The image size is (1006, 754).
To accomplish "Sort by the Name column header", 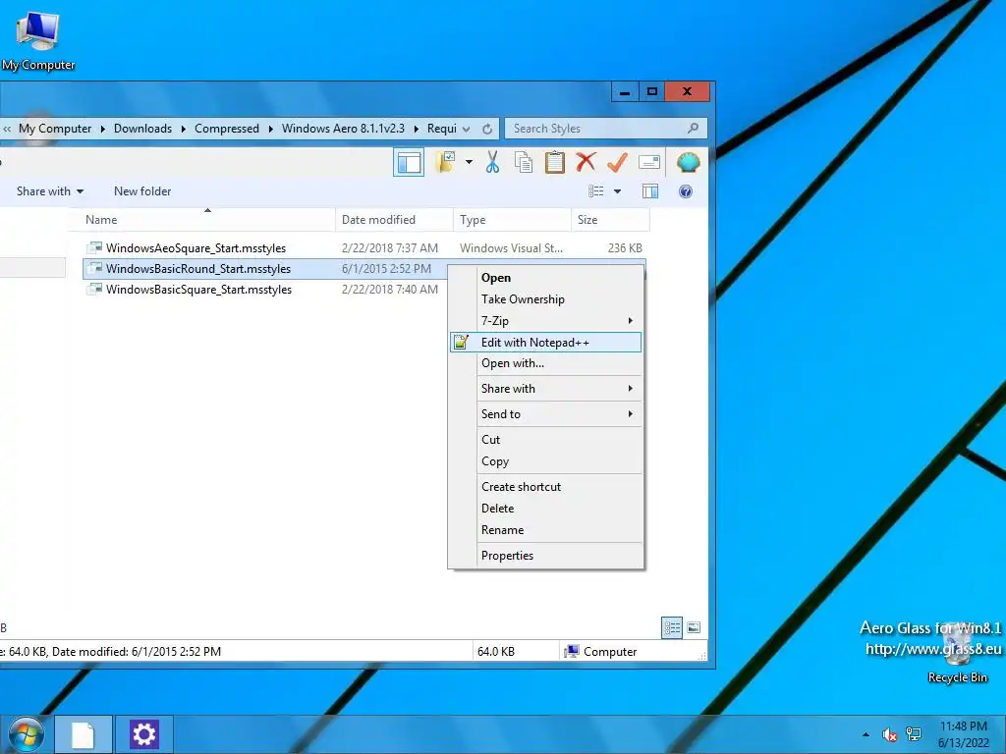I will [202, 219].
